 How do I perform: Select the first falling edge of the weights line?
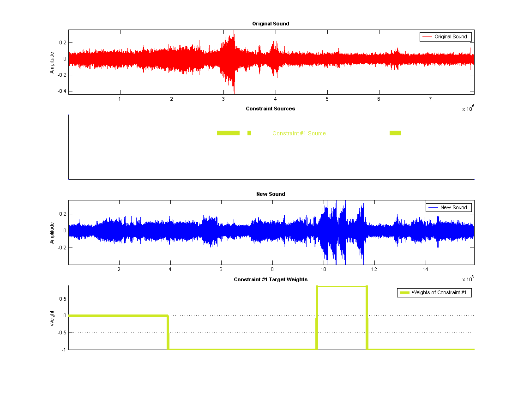pyautogui.click(x=168, y=333)
